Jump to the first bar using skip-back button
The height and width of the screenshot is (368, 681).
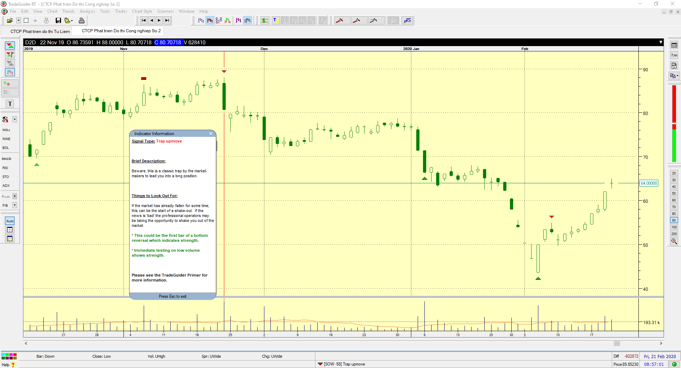click(143, 21)
